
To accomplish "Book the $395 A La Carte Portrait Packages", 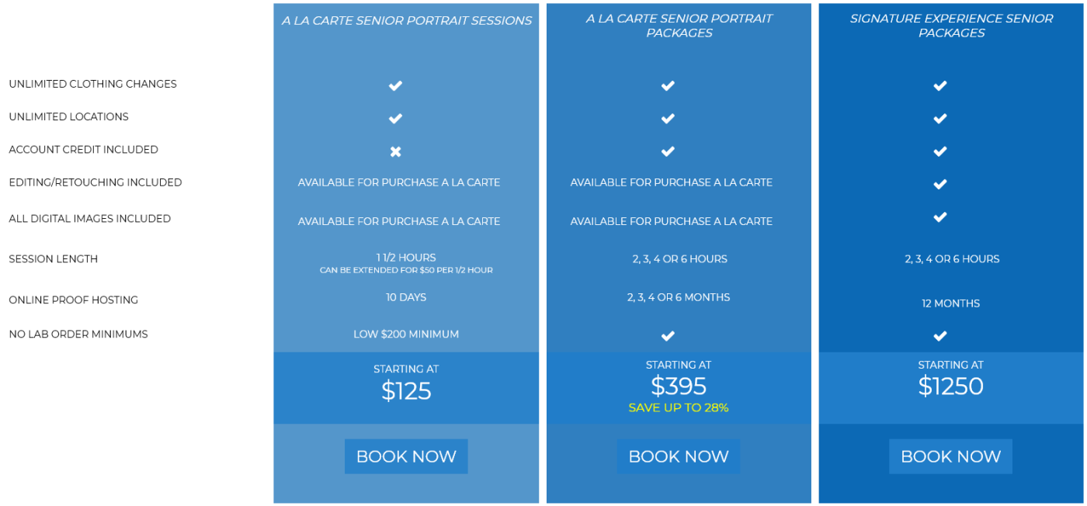I will [679, 456].
